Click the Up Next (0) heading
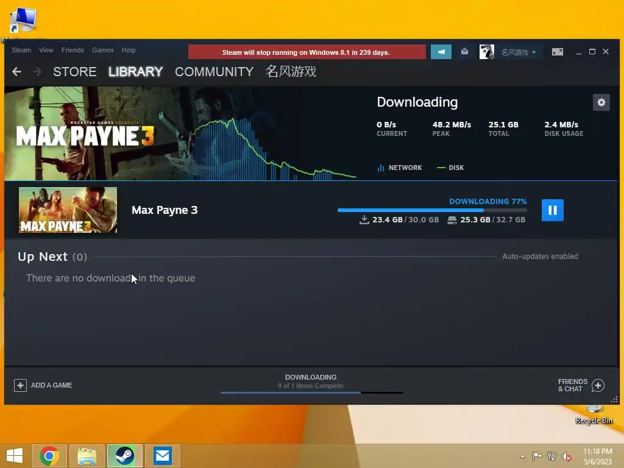This screenshot has width=624, height=468. point(52,257)
